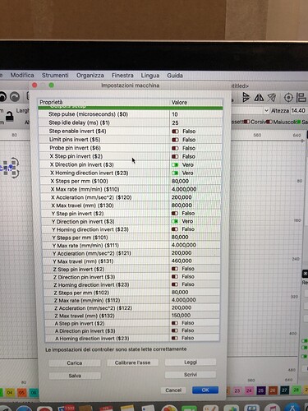Screen dimensions: 308x411
Task: Click the mirror horizontally icon
Action: coord(246,97)
